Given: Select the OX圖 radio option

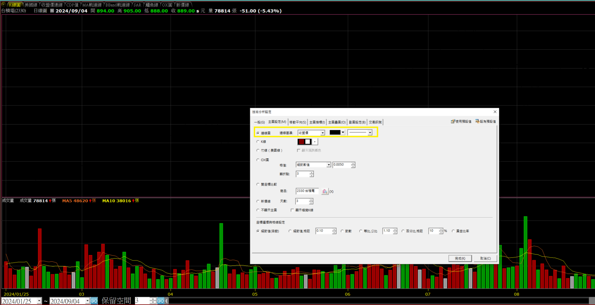Looking at the screenshot, I should (x=258, y=160).
